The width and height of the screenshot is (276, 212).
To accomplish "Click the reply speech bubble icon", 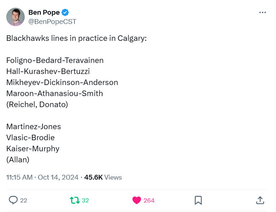I will [x=13, y=200].
